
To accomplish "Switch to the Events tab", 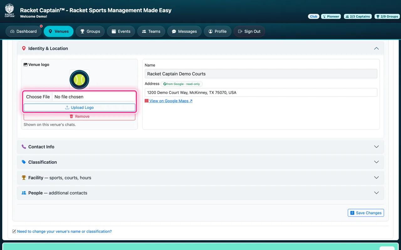I will click(121, 31).
